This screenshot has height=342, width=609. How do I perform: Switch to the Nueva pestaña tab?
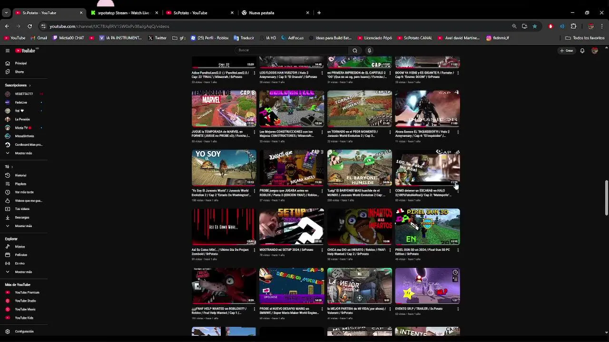point(275,13)
